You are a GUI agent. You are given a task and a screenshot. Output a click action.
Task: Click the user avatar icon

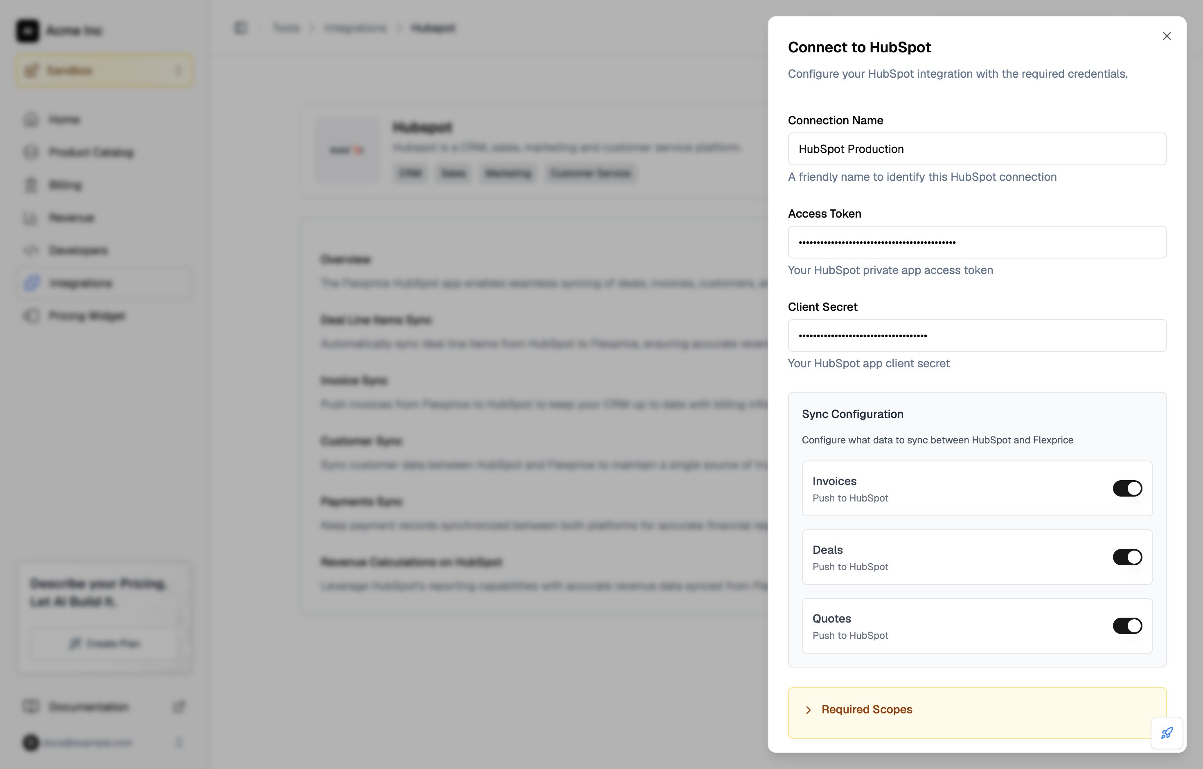31,742
